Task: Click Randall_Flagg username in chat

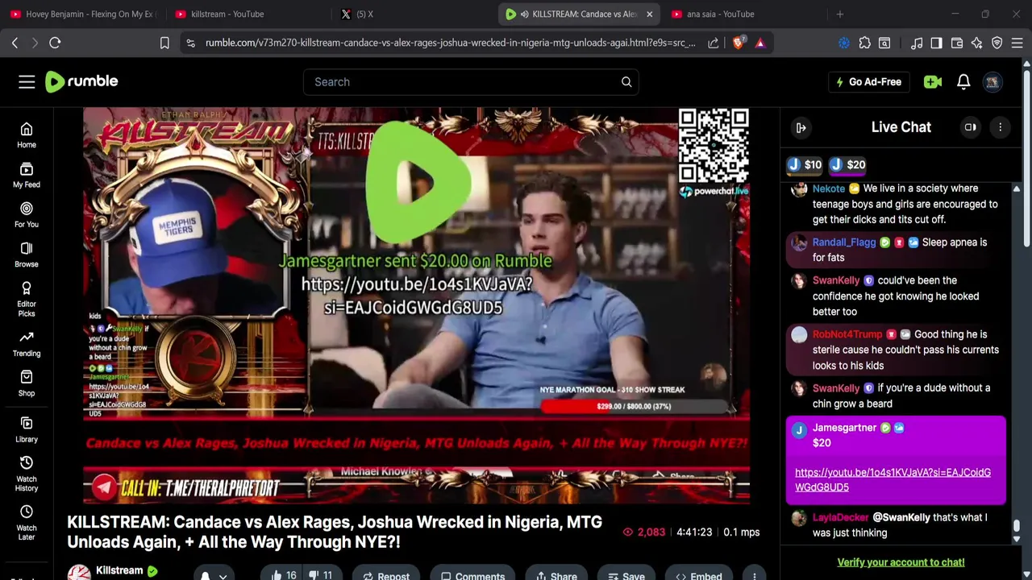Action: (x=844, y=242)
